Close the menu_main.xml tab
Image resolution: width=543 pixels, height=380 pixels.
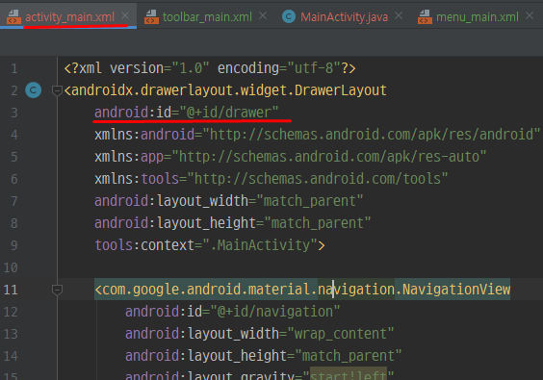pos(530,15)
